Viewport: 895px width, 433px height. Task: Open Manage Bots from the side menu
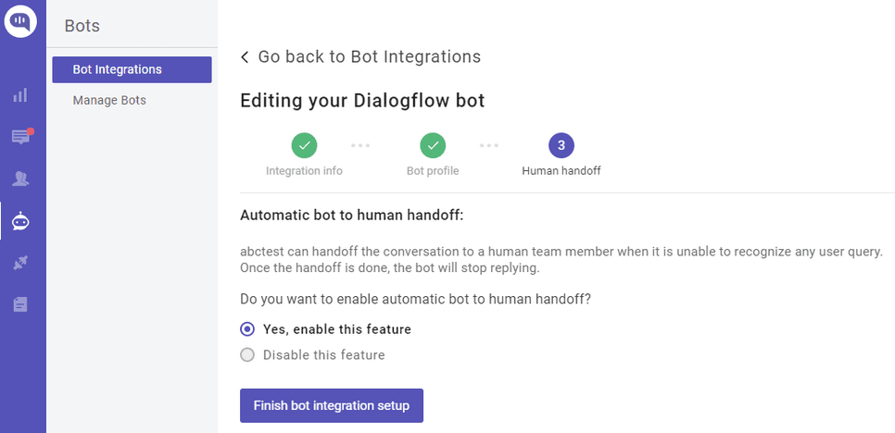pyautogui.click(x=109, y=100)
